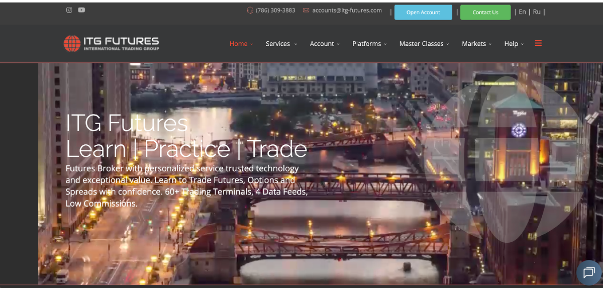Viewport: 603px width, 288px height.
Task: Expand the Help dropdown chevron
Action: tap(523, 44)
